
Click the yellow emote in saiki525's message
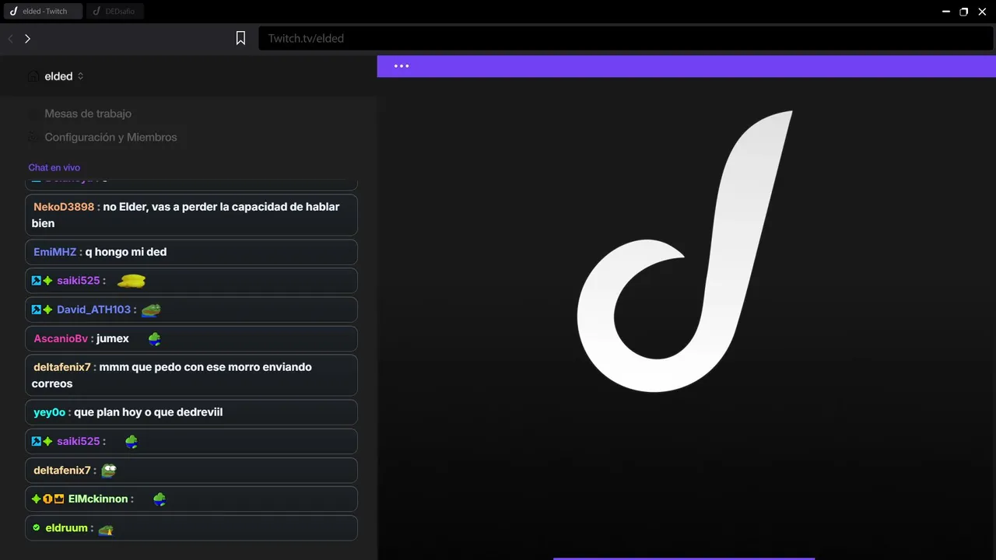(x=132, y=281)
